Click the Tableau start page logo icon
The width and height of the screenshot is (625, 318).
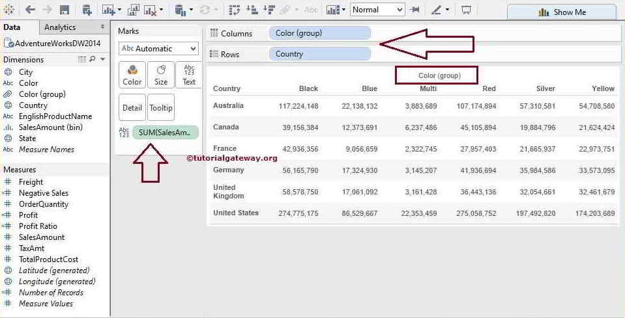[8, 10]
